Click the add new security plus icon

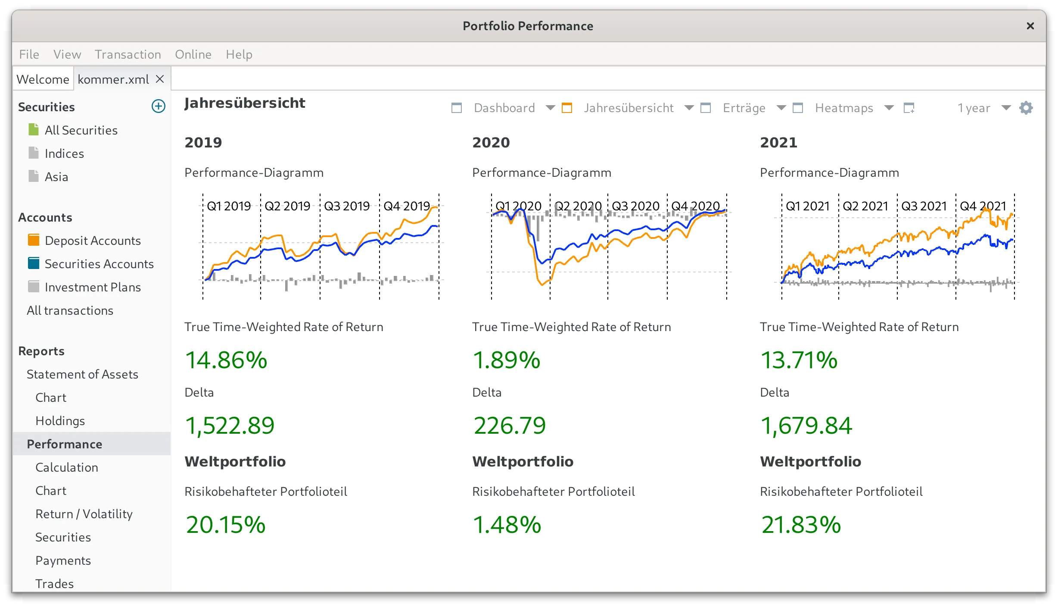pyautogui.click(x=159, y=106)
